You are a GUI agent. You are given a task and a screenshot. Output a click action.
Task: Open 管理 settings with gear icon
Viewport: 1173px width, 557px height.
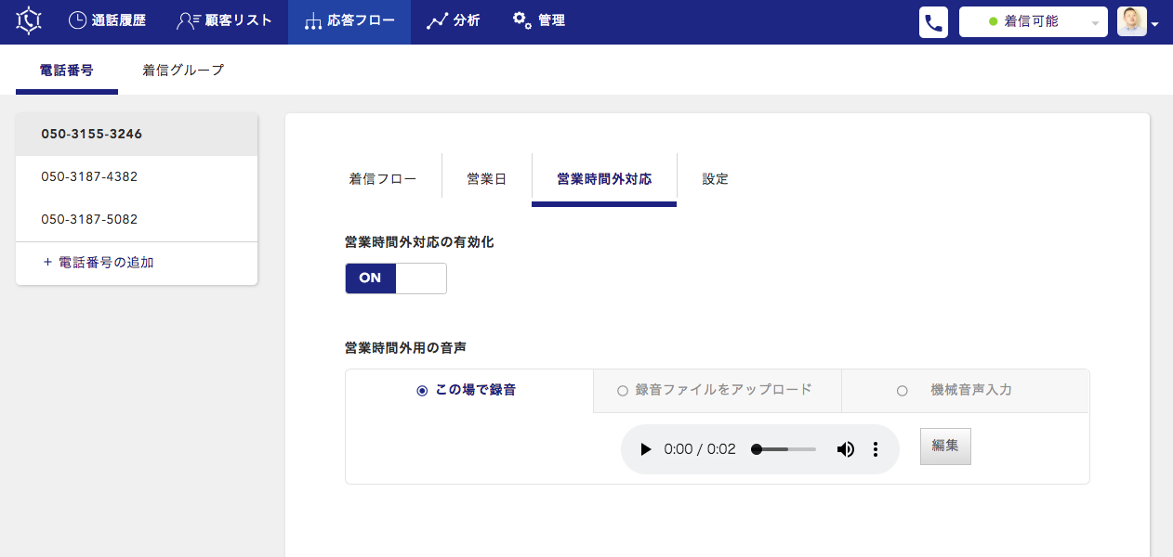point(538,20)
